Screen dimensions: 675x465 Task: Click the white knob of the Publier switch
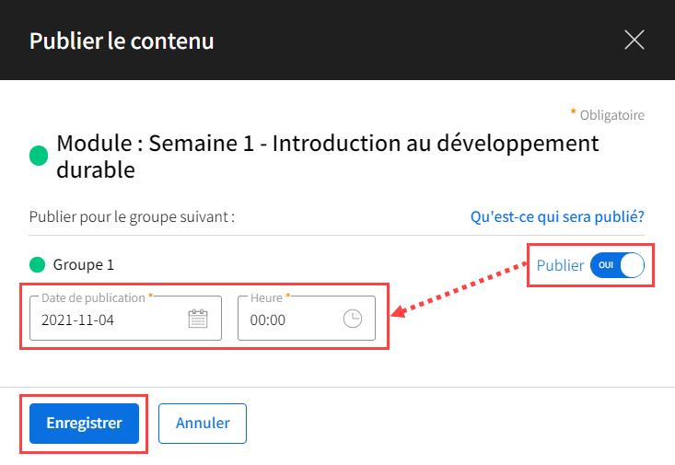(632, 265)
